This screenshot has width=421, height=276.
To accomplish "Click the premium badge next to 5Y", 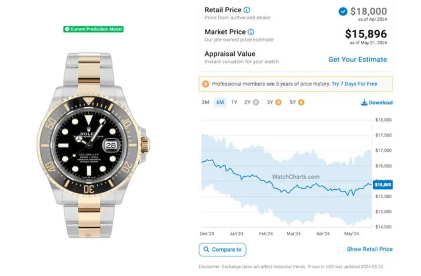I will (x=301, y=102).
